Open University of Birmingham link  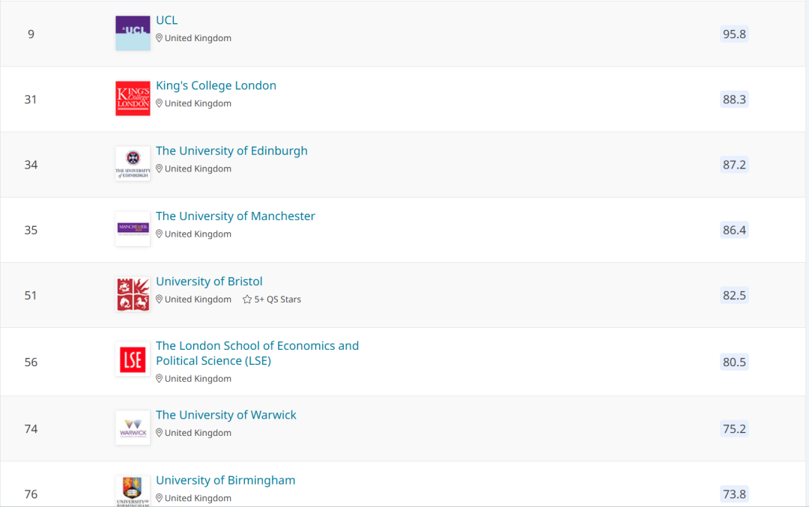pos(225,480)
